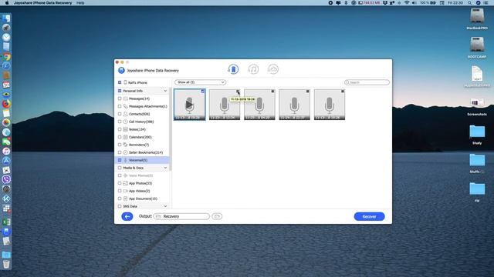Open Photos app from the Dock
494x277 pixels.
coord(6,122)
